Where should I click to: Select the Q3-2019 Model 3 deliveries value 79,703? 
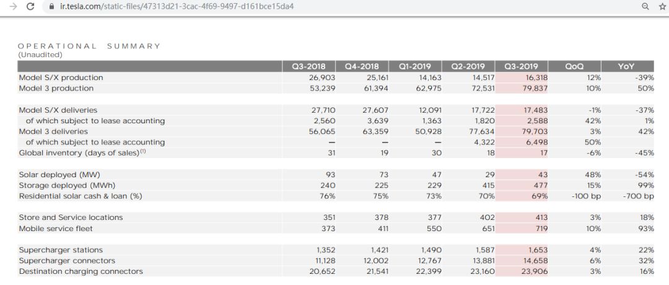pos(534,131)
